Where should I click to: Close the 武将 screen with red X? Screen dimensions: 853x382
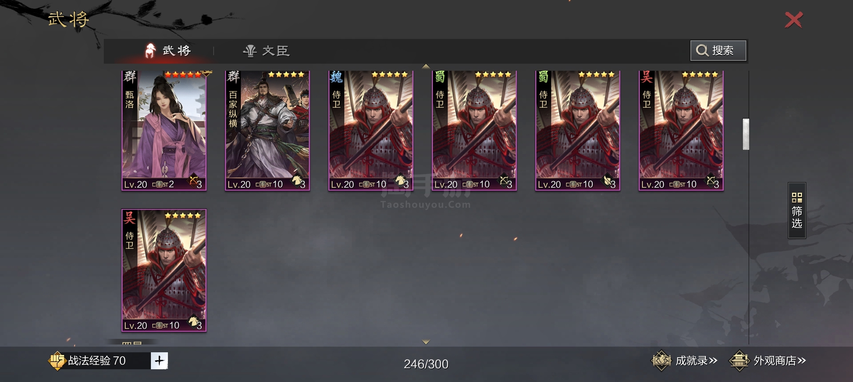point(794,20)
